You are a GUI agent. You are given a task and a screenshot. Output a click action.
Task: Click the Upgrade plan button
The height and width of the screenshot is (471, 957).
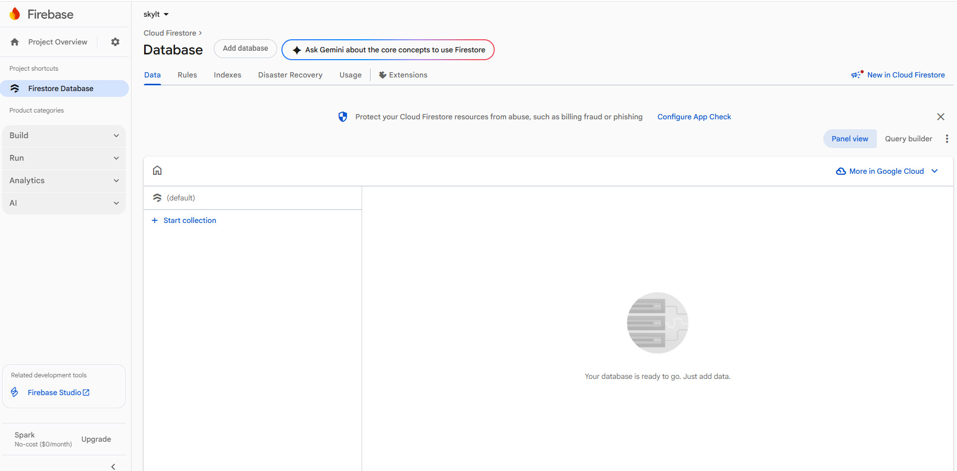coord(96,439)
